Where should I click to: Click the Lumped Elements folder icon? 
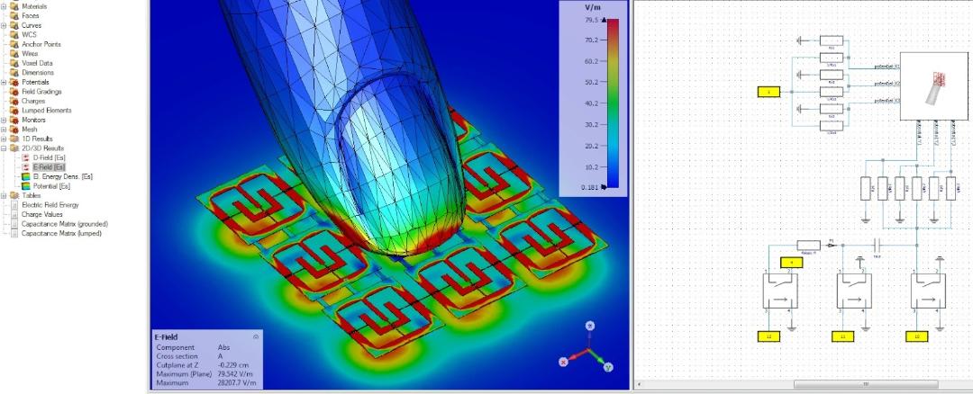coord(14,111)
